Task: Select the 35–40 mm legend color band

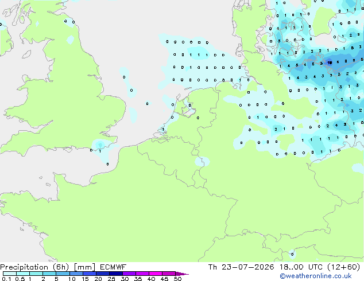Action: click(142, 274)
